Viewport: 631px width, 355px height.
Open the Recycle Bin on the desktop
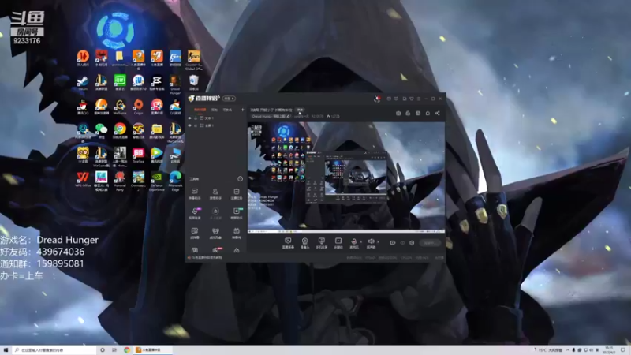point(193,82)
